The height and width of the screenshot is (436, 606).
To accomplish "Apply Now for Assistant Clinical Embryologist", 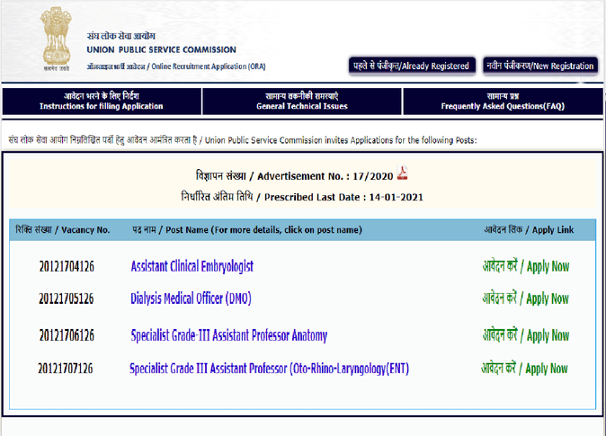I will coord(525,266).
